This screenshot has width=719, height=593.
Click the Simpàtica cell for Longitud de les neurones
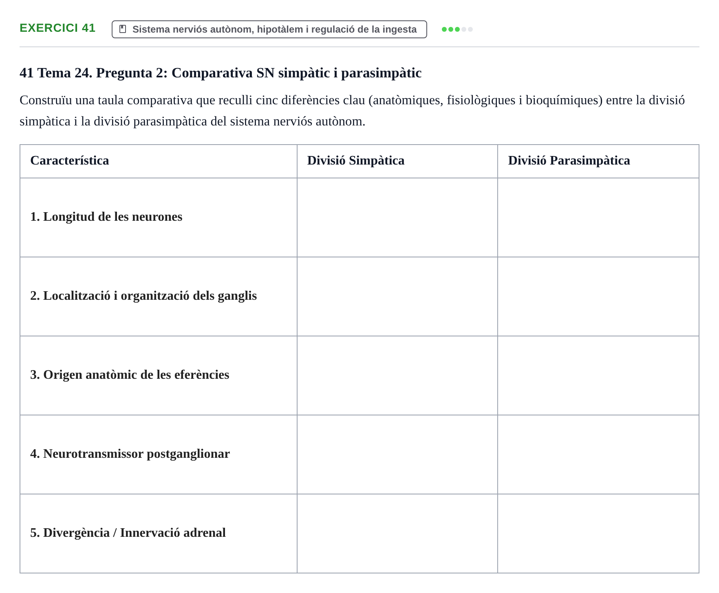(397, 217)
